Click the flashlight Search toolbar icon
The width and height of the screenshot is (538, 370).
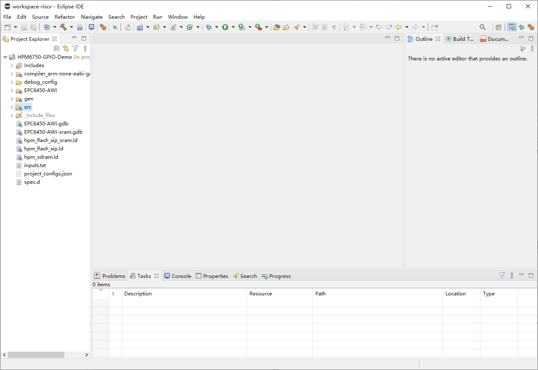(296, 27)
